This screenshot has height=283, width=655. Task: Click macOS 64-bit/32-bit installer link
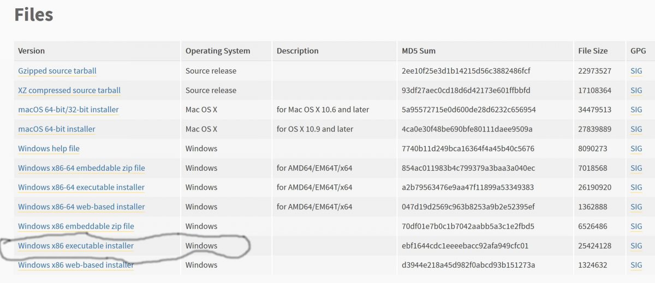(x=68, y=110)
